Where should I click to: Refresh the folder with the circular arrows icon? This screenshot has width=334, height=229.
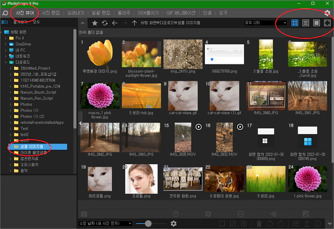[x=105, y=23]
